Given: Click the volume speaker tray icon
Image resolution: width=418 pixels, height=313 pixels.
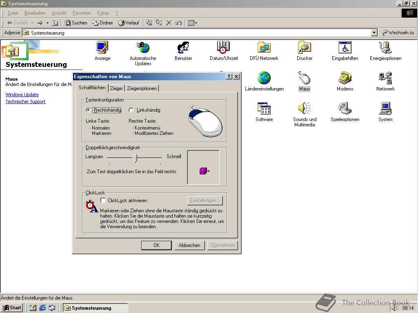Looking at the screenshot, I should [395, 308].
